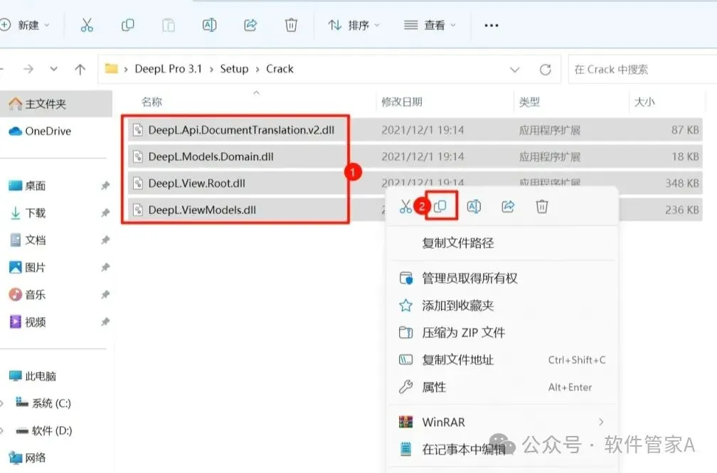The height and width of the screenshot is (473, 717).
Task: Open 软件 (D:) drive in the sidebar
Action: click(43, 430)
